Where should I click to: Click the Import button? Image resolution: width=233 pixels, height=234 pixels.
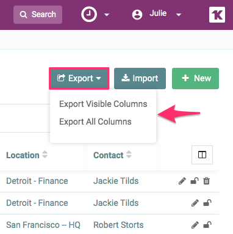(140, 78)
